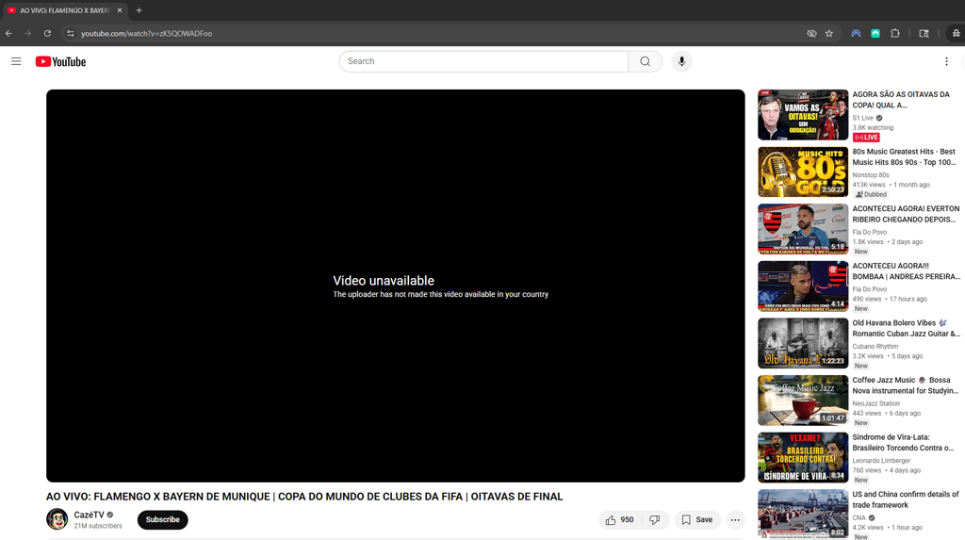Bookmark this page with star icon
The height and width of the screenshot is (540, 965).
pyautogui.click(x=829, y=33)
